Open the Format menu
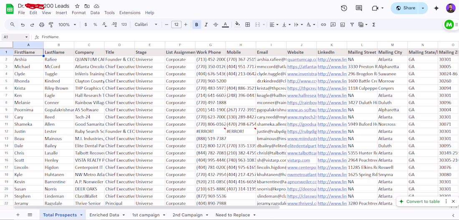The height and width of the screenshot is (220, 459). click(79, 13)
